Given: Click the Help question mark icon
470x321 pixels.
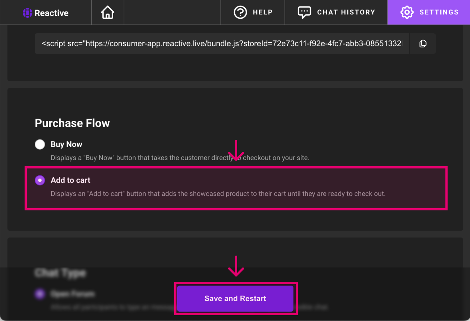Looking at the screenshot, I should (240, 12).
